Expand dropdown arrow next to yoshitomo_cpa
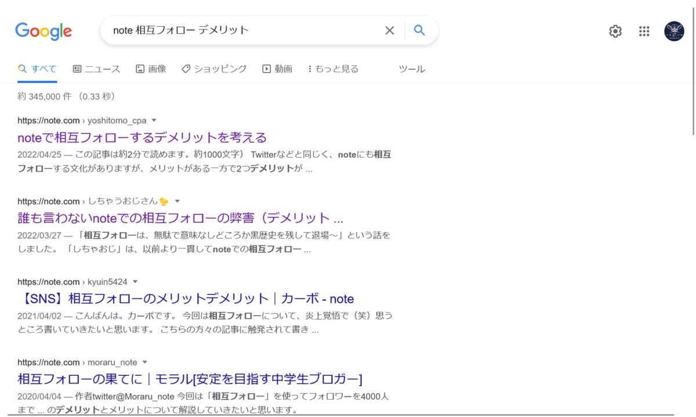Image resolution: width=696 pixels, height=417 pixels. click(x=154, y=121)
